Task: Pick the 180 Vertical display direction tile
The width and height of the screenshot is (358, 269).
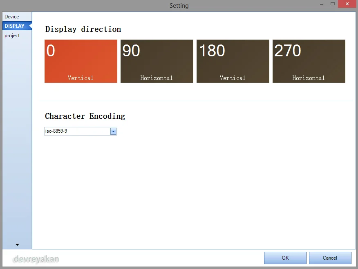Action: pos(233,61)
